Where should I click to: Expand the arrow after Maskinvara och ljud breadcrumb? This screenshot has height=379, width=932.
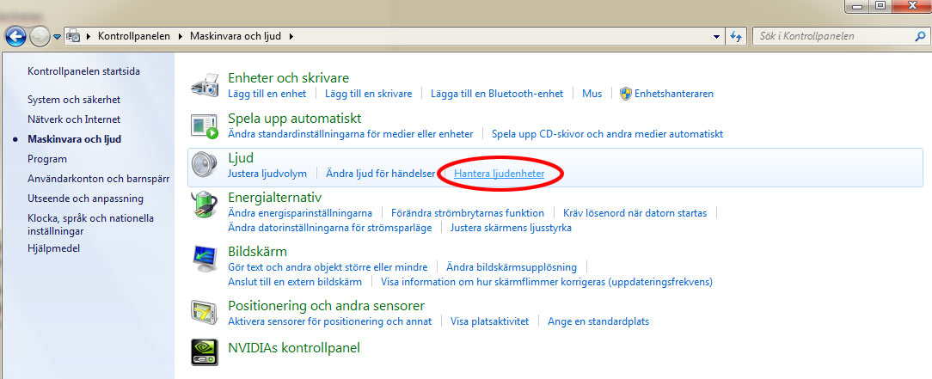tap(291, 36)
